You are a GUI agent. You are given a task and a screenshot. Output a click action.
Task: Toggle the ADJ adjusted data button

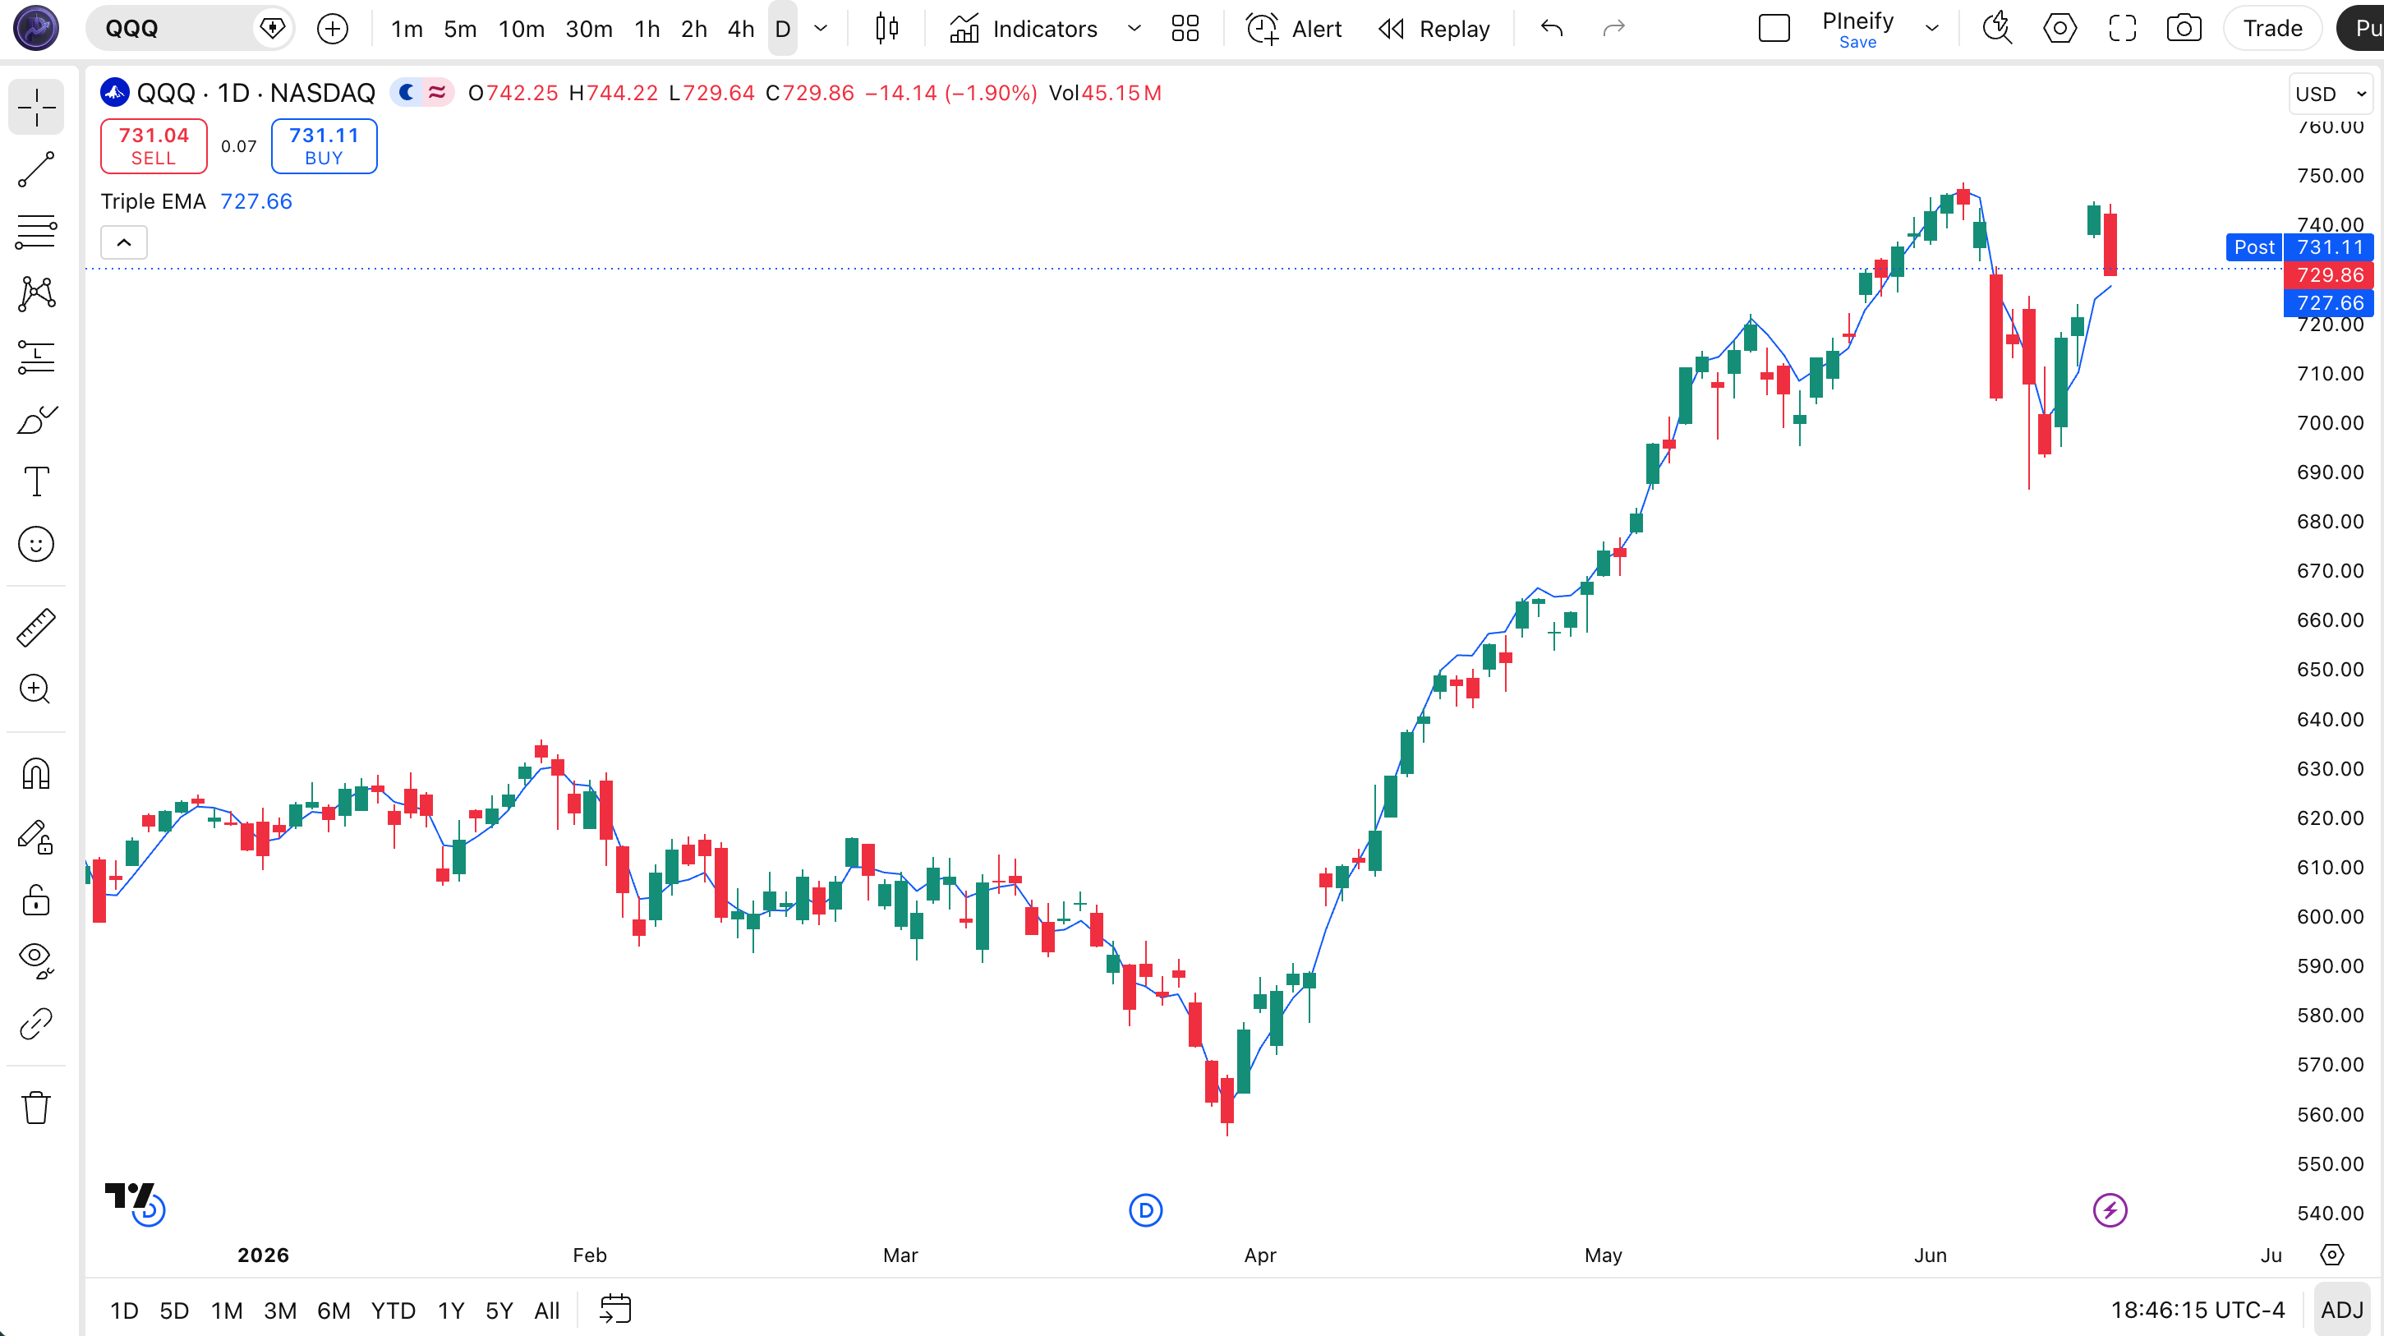[x=2341, y=1309]
